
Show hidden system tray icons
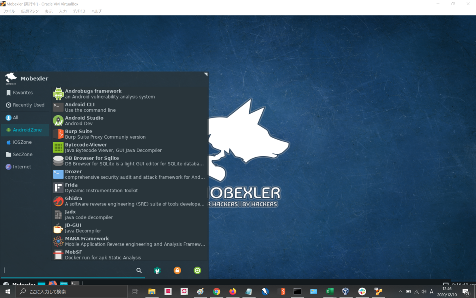(401, 292)
